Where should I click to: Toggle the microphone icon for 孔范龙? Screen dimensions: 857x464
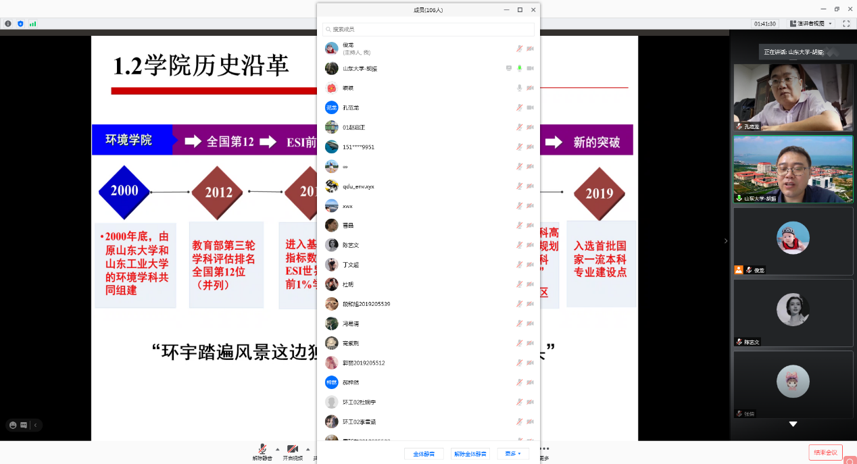[x=520, y=107]
